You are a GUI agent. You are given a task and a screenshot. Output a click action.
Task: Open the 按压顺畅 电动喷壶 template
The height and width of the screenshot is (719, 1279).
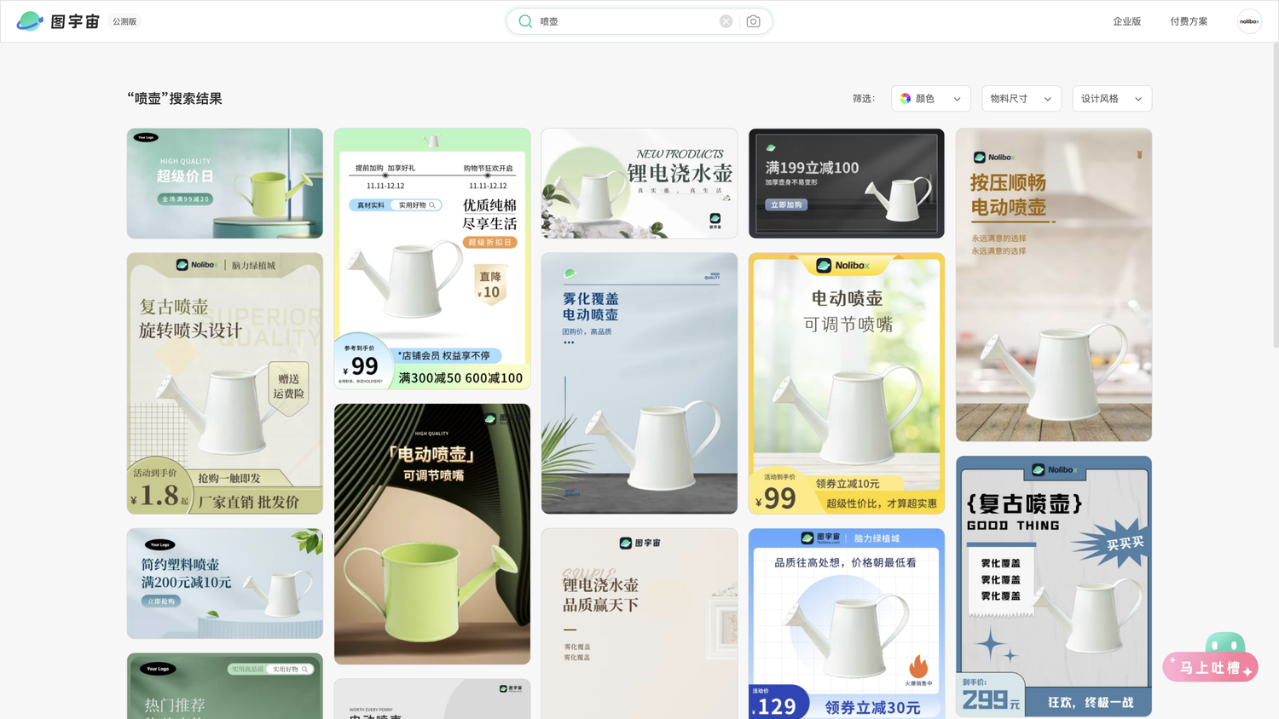pyautogui.click(x=1054, y=285)
